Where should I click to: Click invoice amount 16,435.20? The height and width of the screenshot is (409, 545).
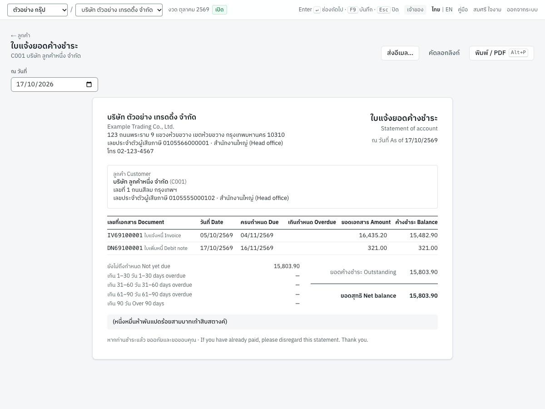click(373, 235)
